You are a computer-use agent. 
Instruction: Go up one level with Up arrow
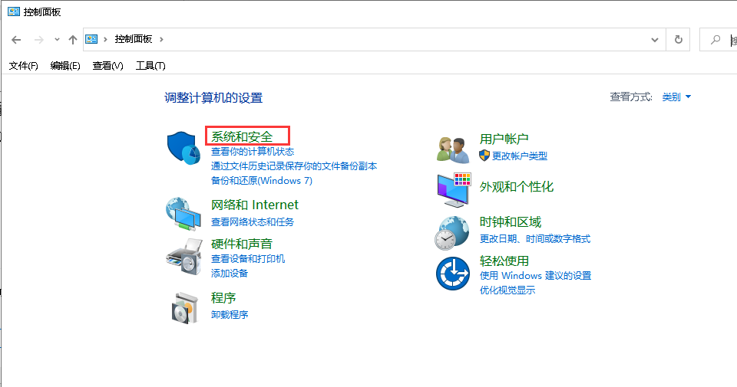pos(72,39)
